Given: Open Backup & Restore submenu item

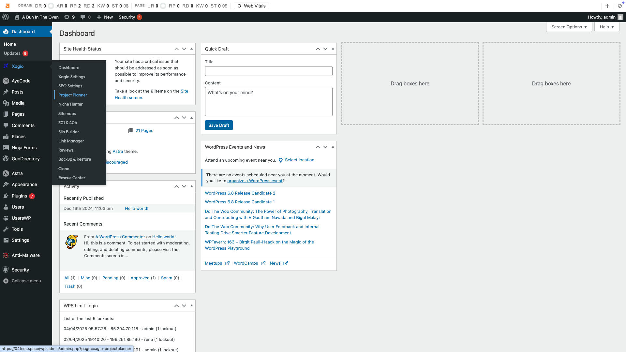Looking at the screenshot, I should pos(75,159).
